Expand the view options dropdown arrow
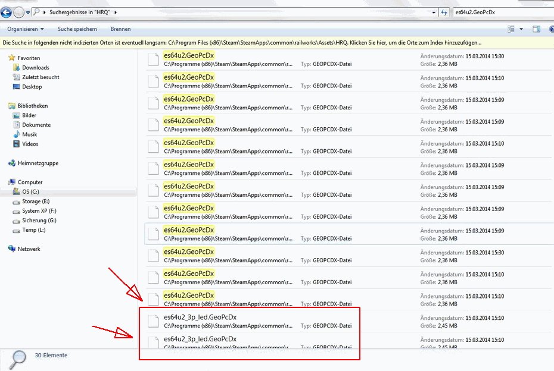The width and height of the screenshot is (554, 371). point(521,29)
